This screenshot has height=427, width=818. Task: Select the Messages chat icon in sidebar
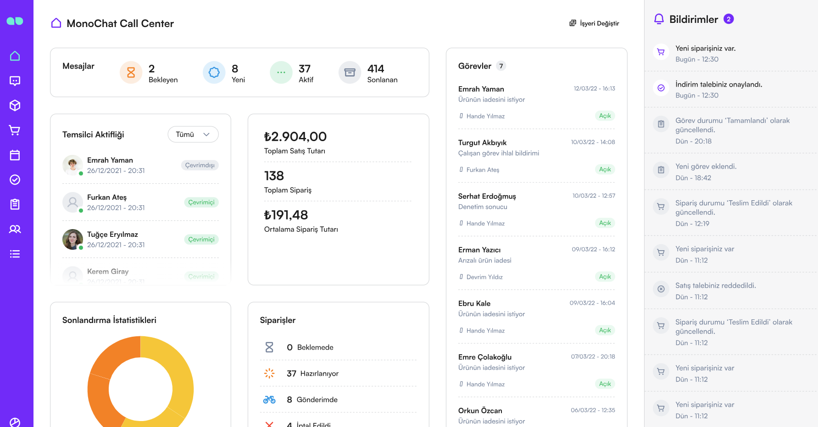15,81
